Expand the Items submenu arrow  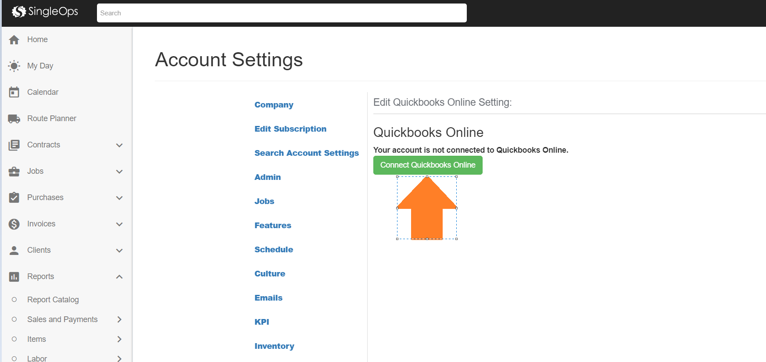[x=119, y=339]
